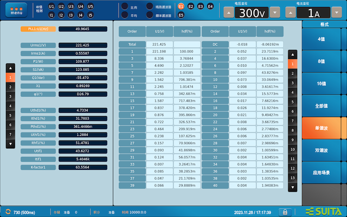The height and width of the screenshot is (217, 347).
Task: Select the 单谐波 single harmonic format
Action: coord(324,128)
